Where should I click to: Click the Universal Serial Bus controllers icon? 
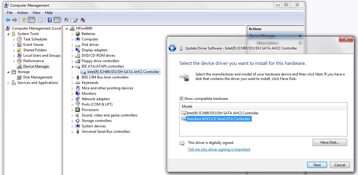click(x=78, y=132)
